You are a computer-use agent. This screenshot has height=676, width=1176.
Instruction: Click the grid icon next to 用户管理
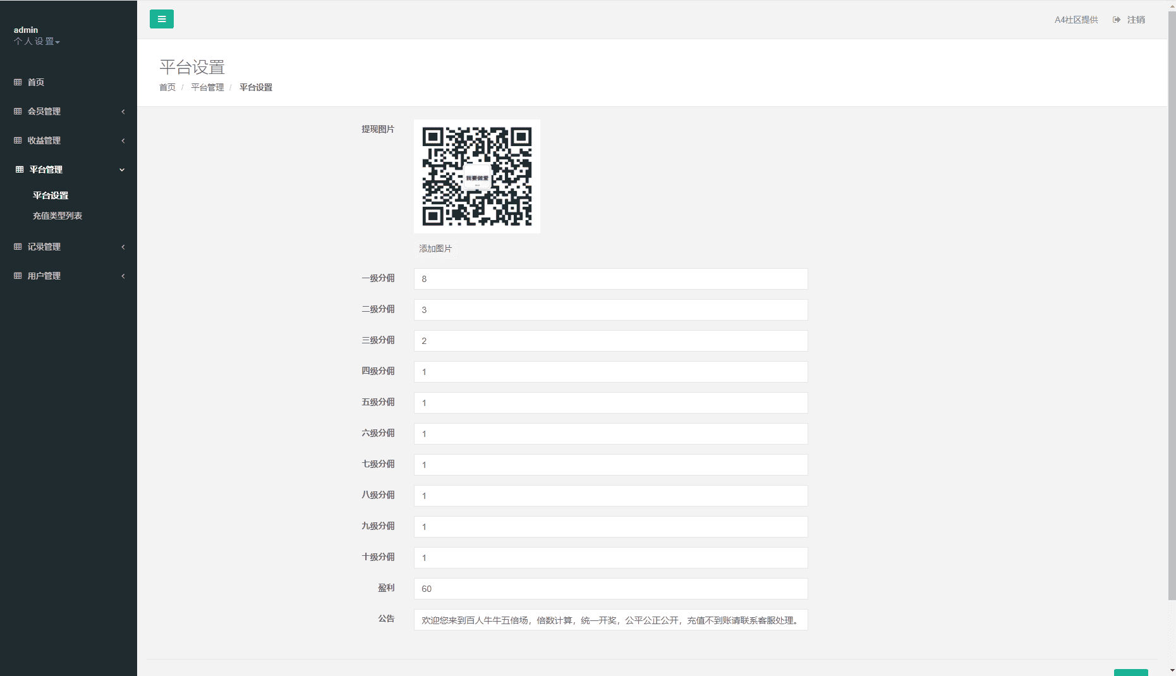[18, 276]
